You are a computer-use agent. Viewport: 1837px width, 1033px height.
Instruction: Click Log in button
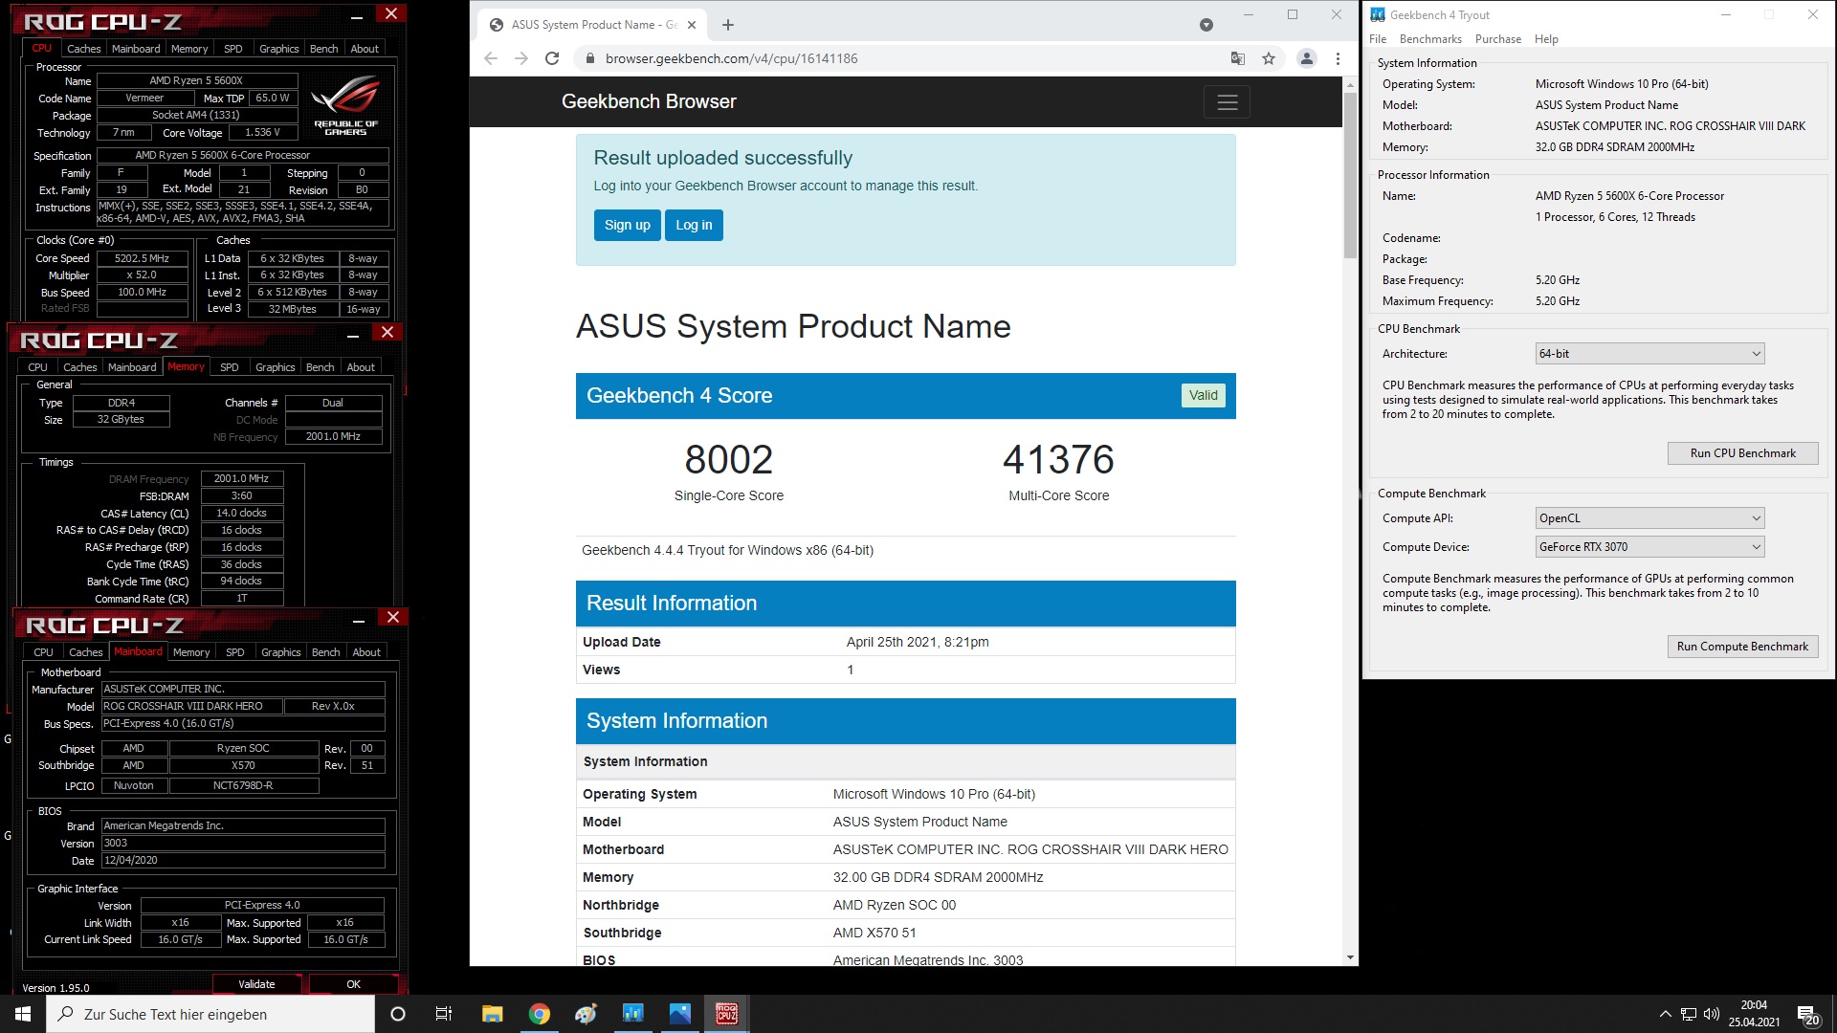tap(694, 226)
